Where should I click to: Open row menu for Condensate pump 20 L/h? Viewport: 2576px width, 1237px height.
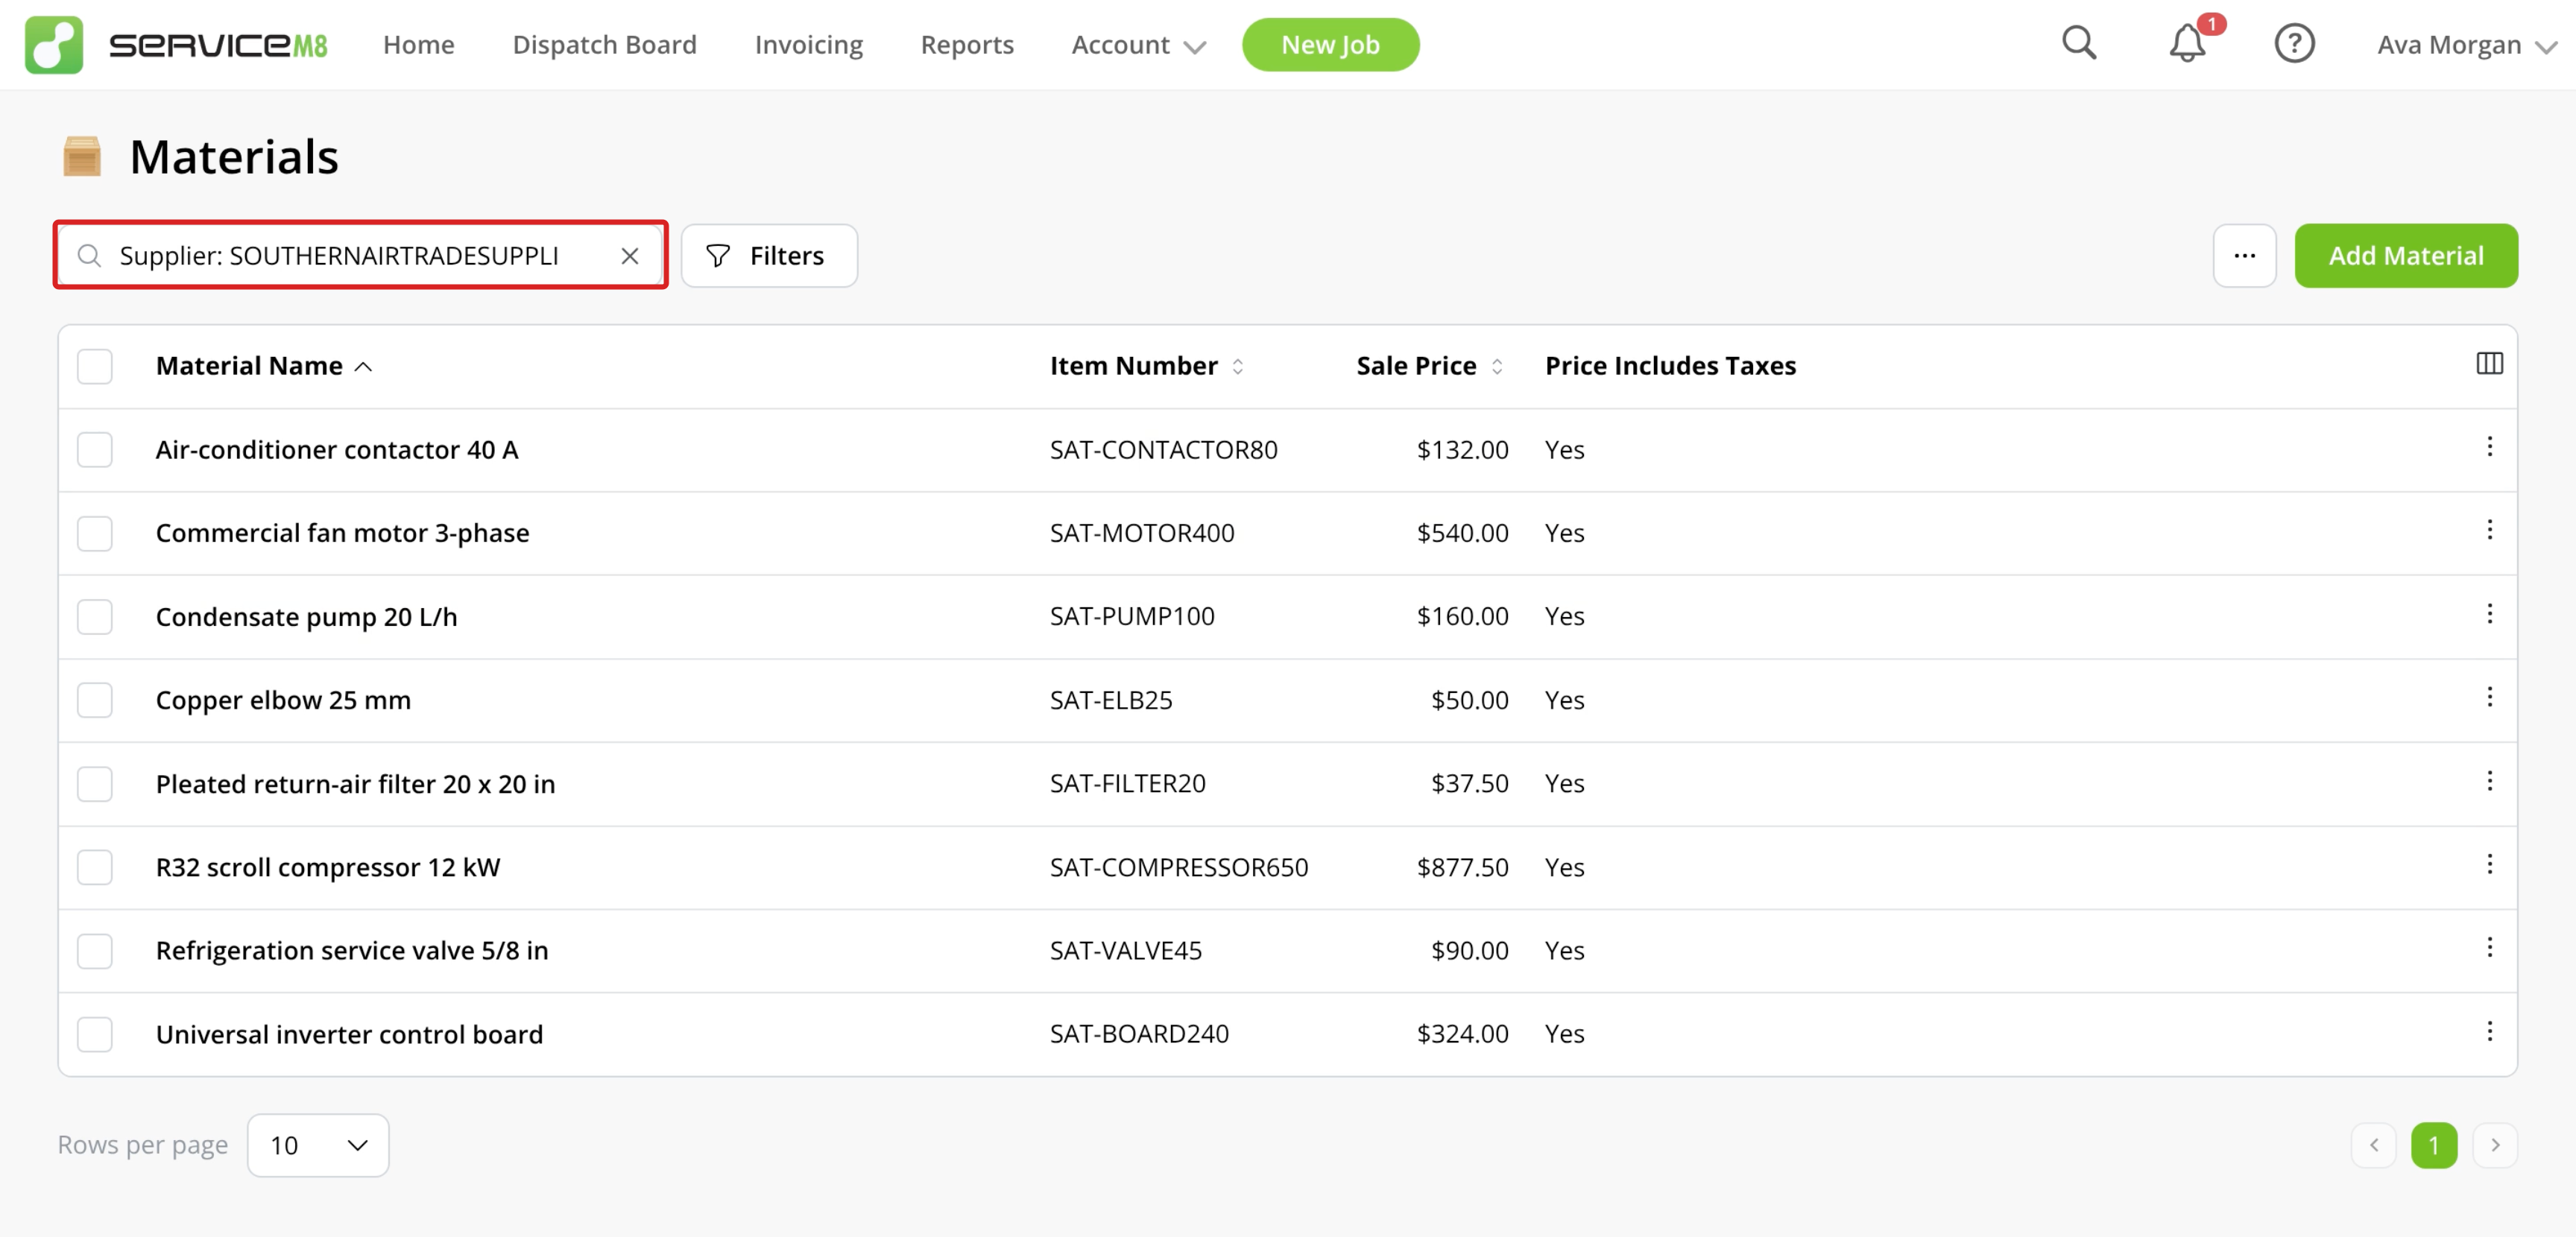pyautogui.click(x=2489, y=614)
